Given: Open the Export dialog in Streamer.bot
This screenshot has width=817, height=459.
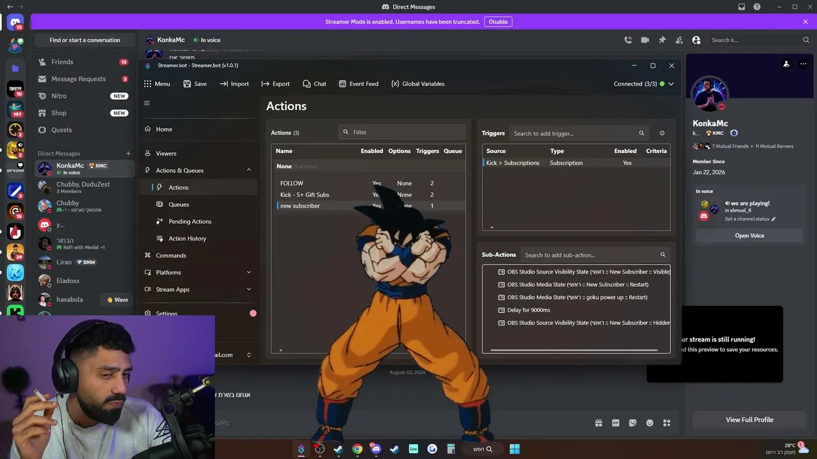Looking at the screenshot, I should coord(275,84).
